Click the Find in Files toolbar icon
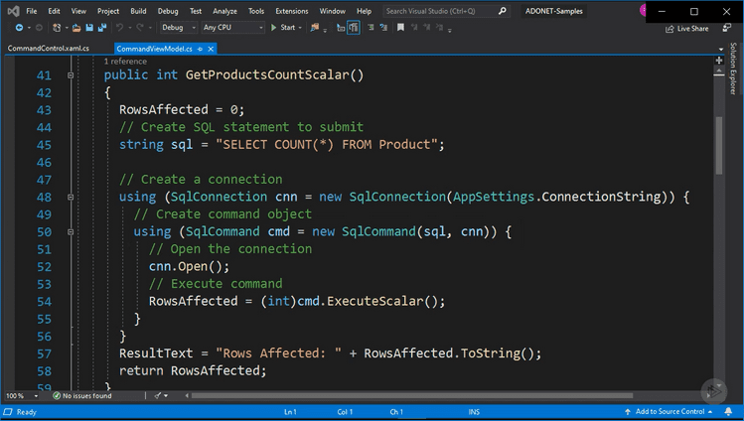Image resolution: width=744 pixels, height=421 pixels. [x=314, y=28]
